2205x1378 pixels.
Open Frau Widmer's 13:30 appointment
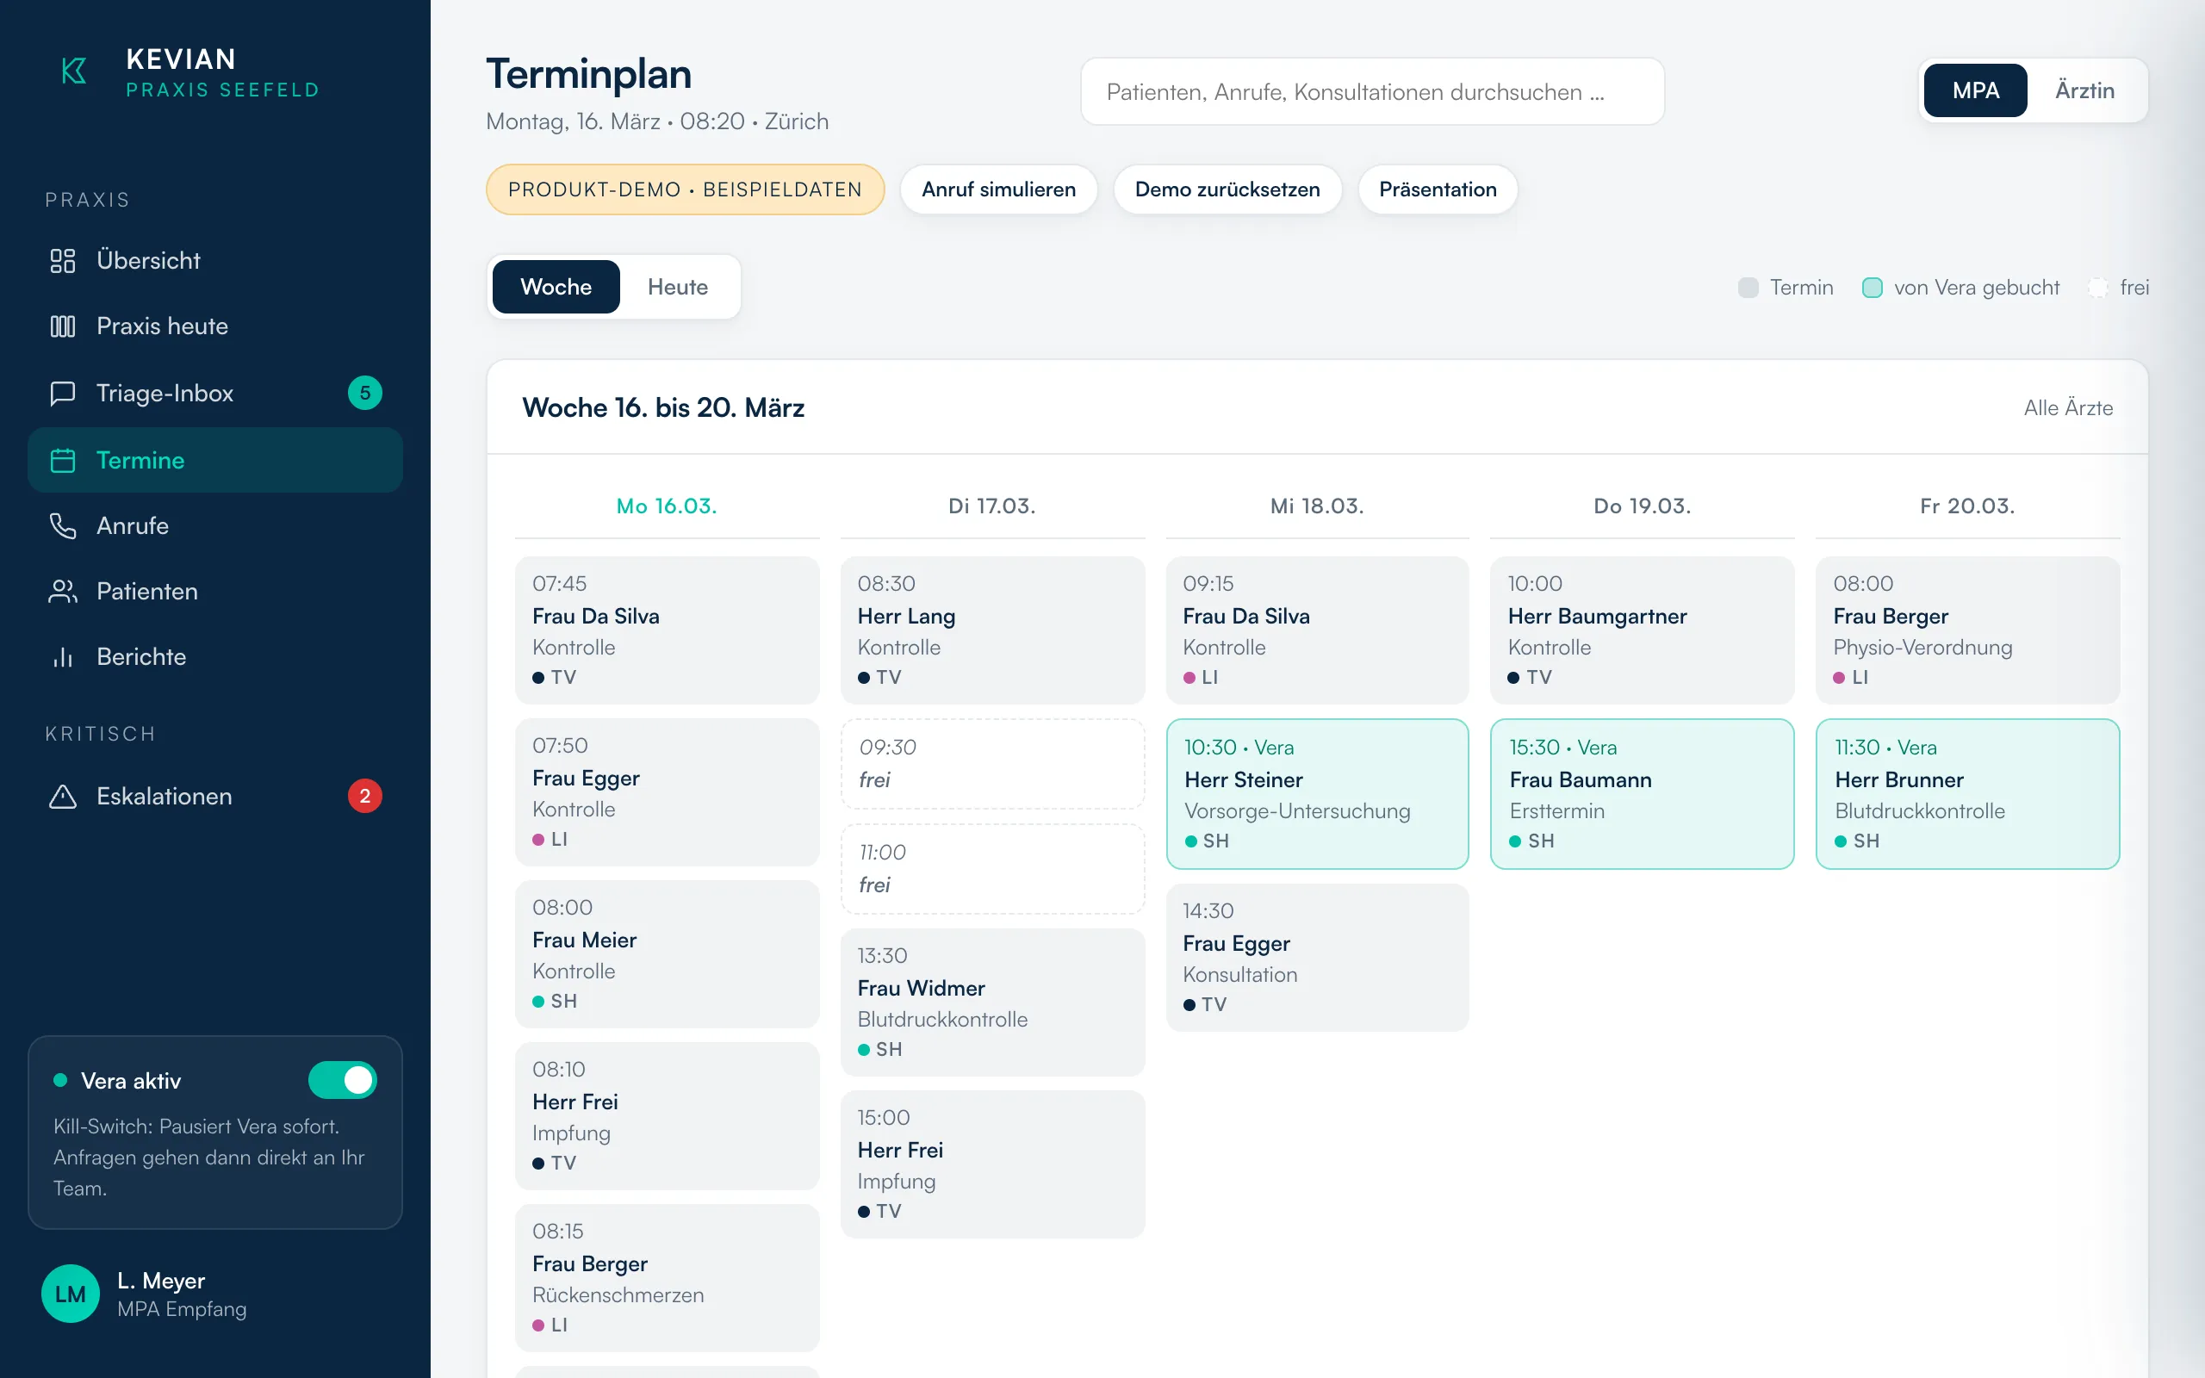click(992, 1002)
